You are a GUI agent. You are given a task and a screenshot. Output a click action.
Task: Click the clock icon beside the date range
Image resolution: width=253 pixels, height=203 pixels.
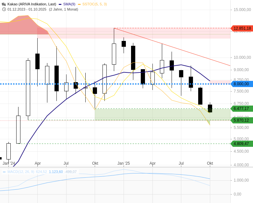point(4,9)
